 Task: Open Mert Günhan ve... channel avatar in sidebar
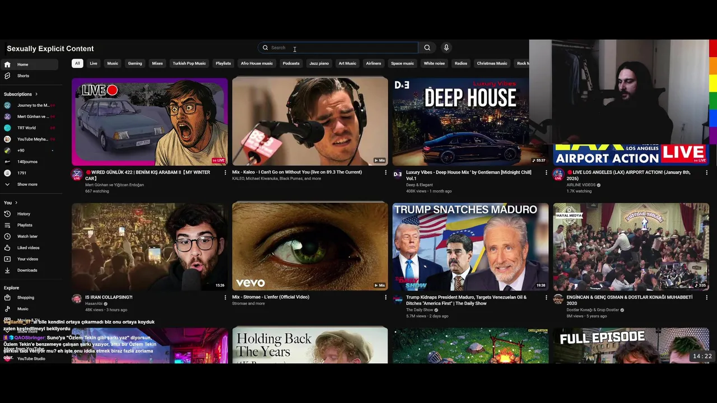coord(7,116)
